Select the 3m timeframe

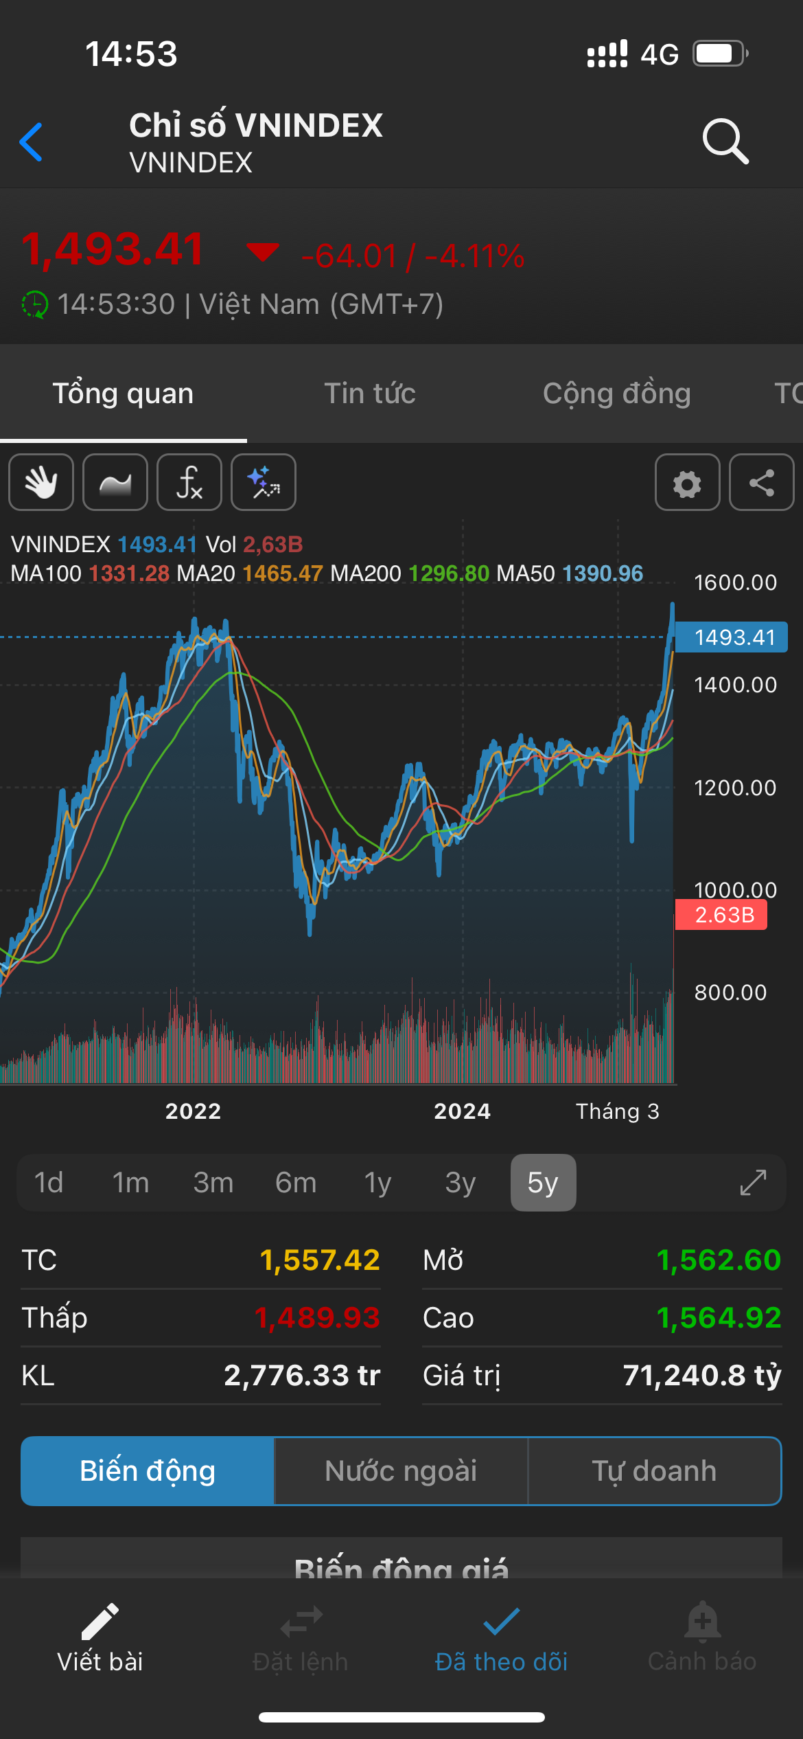click(x=213, y=1183)
